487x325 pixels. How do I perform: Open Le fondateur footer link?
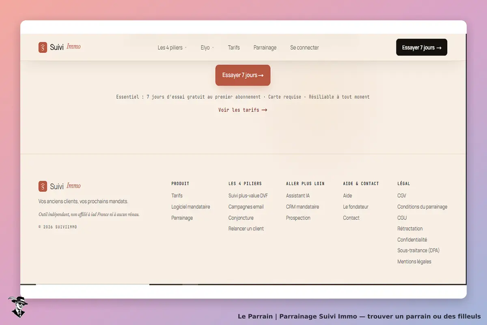point(356,207)
